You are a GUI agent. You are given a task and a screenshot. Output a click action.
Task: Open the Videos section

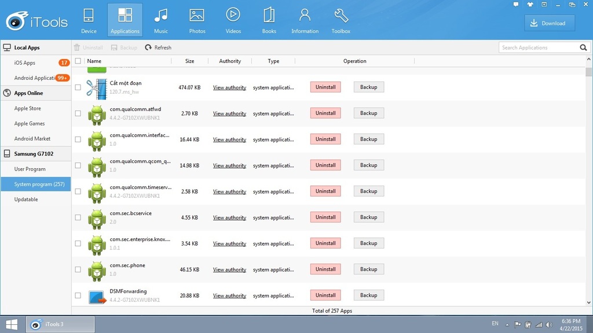click(233, 20)
